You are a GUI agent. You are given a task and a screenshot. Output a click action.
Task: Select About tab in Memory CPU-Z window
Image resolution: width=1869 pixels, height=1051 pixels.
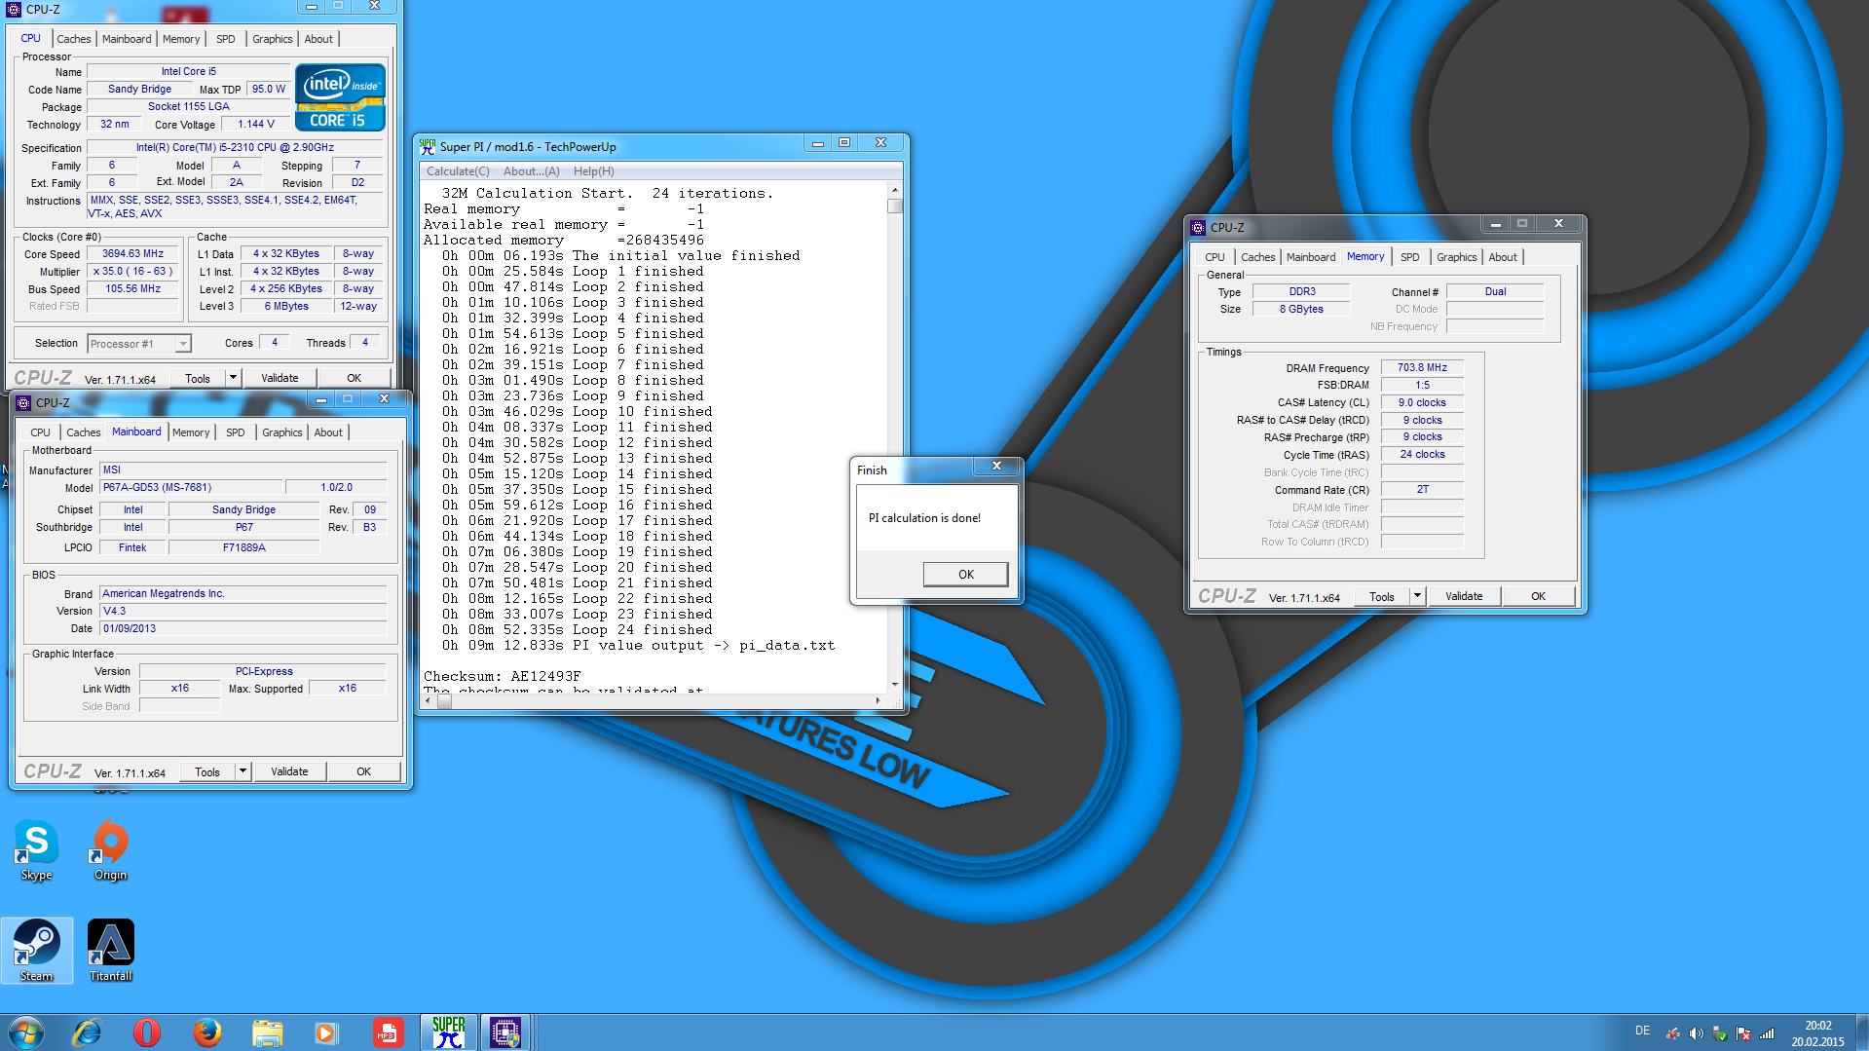[x=1503, y=257]
